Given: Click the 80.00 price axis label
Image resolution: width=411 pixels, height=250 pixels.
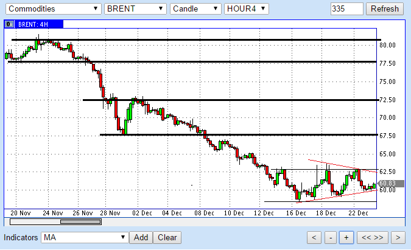Looking at the screenshot, I should 387,45.
